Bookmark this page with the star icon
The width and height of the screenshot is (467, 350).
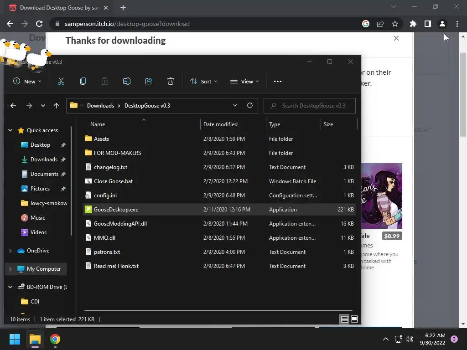pyautogui.click(x=395, y=24)
